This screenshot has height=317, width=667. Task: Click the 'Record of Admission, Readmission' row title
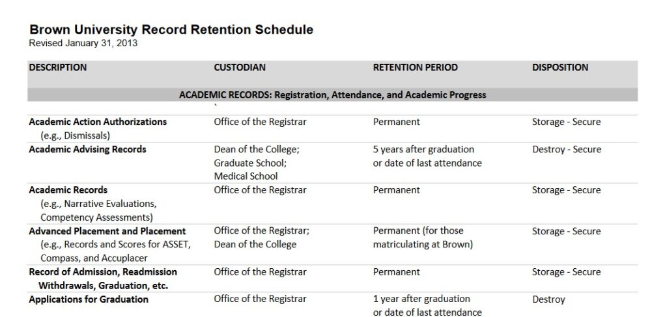tap(103, 272)
